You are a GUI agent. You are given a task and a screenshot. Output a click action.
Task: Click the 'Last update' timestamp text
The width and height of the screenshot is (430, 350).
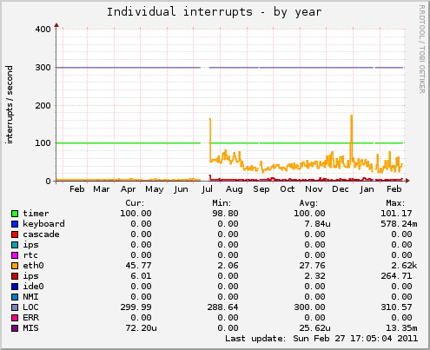(x=321, y=339)
